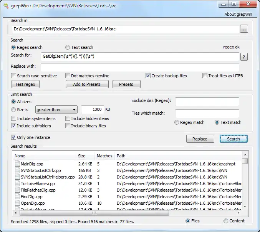The image size is (260, 232).
Task: Sort results by Matches column header
Action: click(x=104, y=156)
